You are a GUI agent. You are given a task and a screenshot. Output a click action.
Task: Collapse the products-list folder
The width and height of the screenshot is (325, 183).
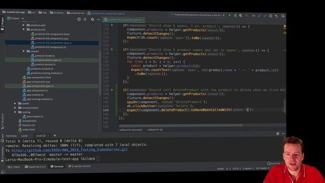(x=23, y=29)
